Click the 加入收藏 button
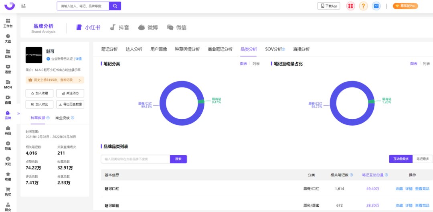This screenshot has width=433, height=212. coord(40,93)
